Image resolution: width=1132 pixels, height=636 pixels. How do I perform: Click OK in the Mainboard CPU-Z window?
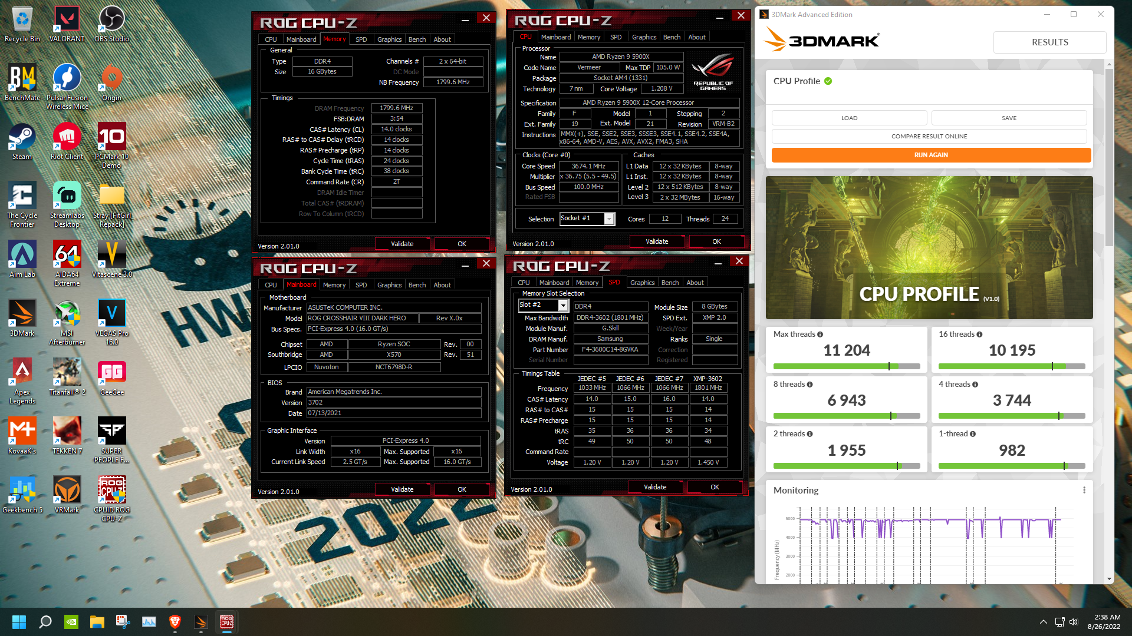tap(462, 489)
